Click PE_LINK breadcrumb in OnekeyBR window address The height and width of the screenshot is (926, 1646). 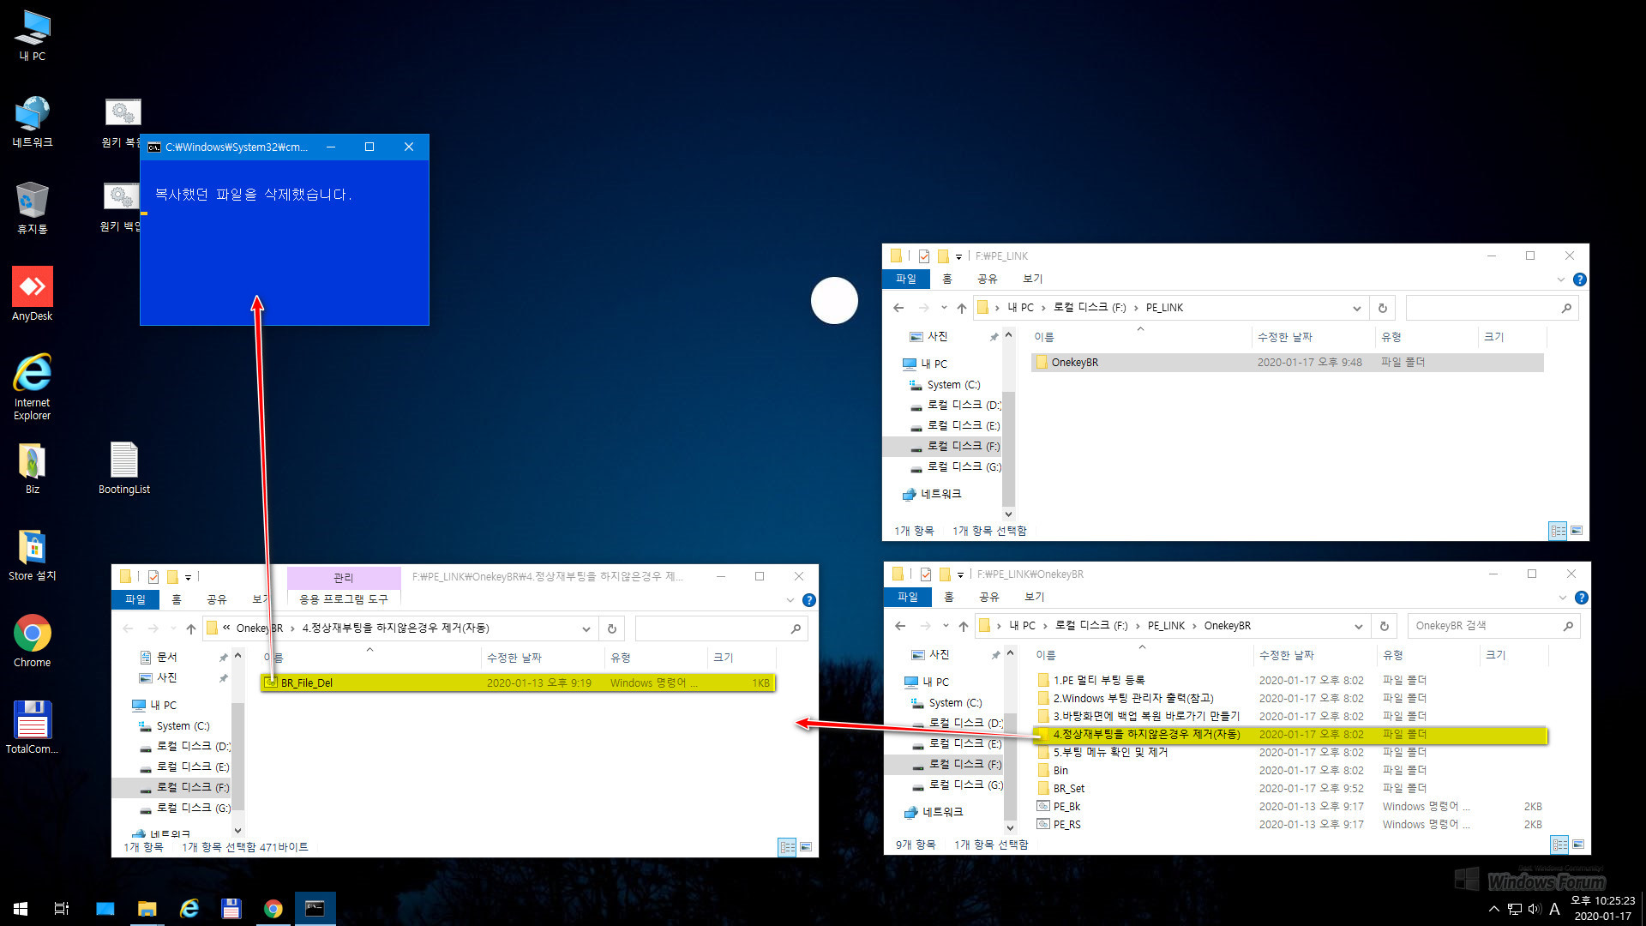point(1166,626)
